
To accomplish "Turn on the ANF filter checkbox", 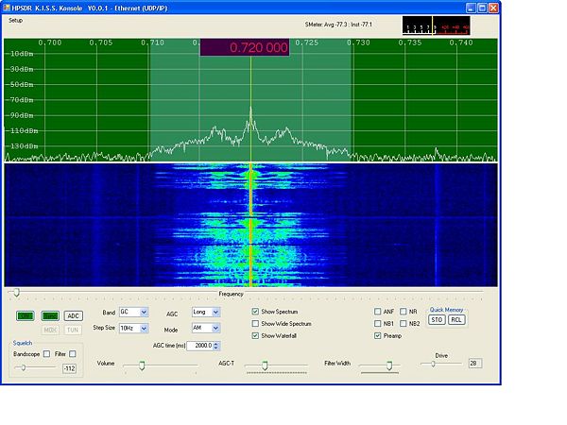I will tap(378, 311).
